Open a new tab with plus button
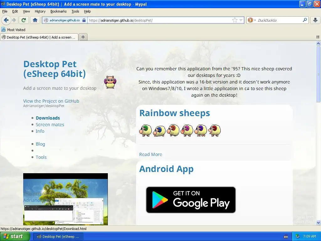Viewport: 321px width, 241px height. pyautogui.click(x=83, y=37)
